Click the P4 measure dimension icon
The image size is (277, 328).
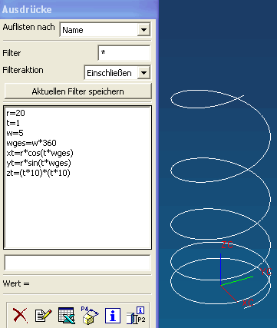point(90,316)
